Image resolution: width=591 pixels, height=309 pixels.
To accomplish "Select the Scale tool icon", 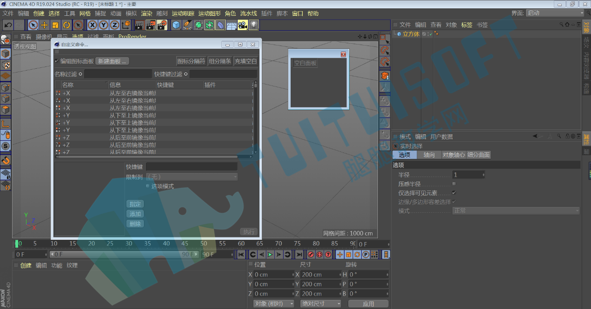I will point(55,25).
